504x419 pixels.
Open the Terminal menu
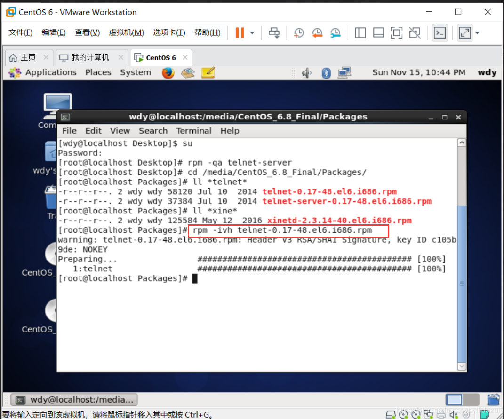(193, 131)
